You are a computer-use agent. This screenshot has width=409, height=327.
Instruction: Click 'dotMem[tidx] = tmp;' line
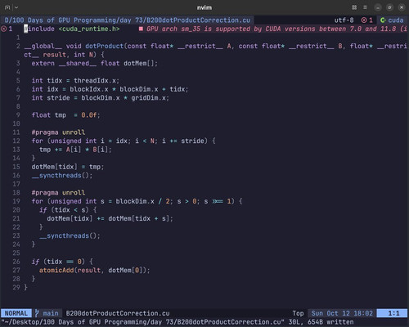click(68, 167)
